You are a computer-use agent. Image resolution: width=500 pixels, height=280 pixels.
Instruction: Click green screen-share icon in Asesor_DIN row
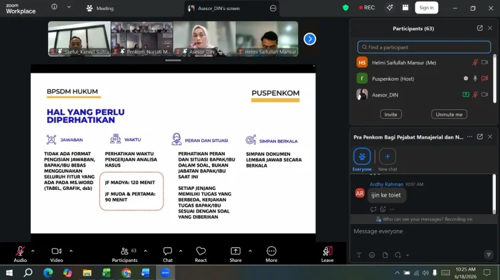[465, 95]
